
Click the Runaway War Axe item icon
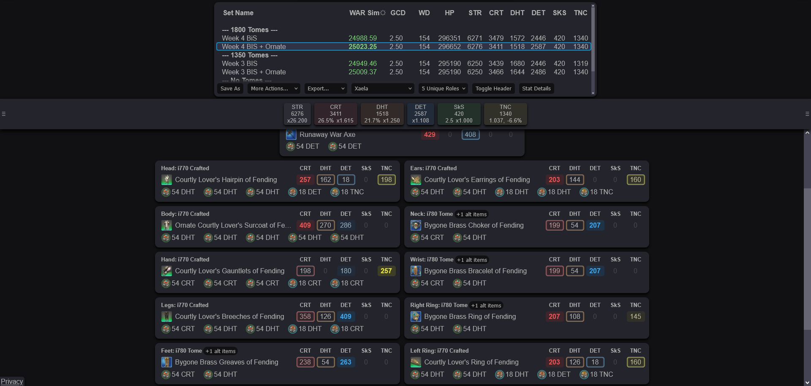pyautogui.click(x=291, y=135)
